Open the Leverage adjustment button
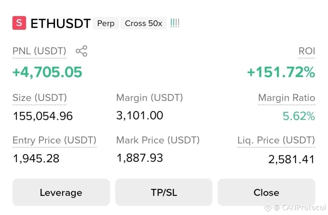Image resolution: width=328 pixels, height=215 pixels. [61, 192]
